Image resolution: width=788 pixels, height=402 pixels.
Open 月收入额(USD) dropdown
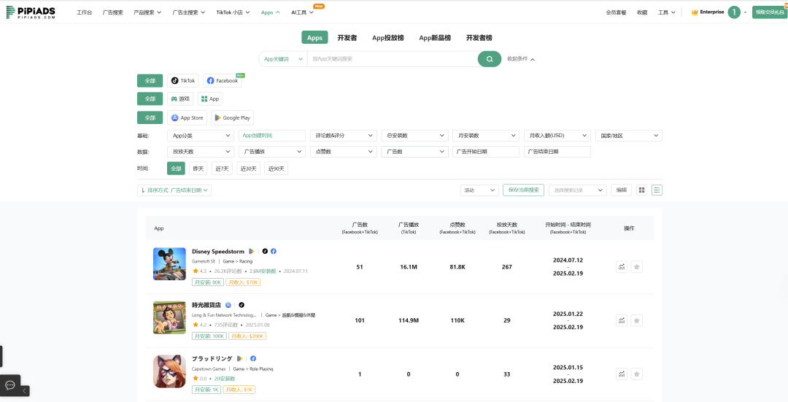click(557, 136)
